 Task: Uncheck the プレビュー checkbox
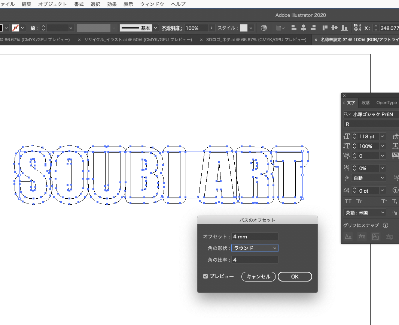pyautogui.click(x=205, y=276)
